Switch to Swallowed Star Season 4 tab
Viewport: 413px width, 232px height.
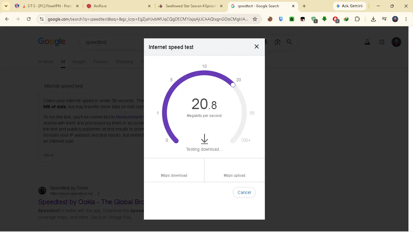(190, 6)
